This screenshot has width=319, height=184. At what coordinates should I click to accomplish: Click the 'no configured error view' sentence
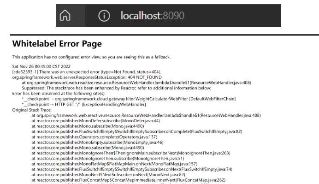91,57
